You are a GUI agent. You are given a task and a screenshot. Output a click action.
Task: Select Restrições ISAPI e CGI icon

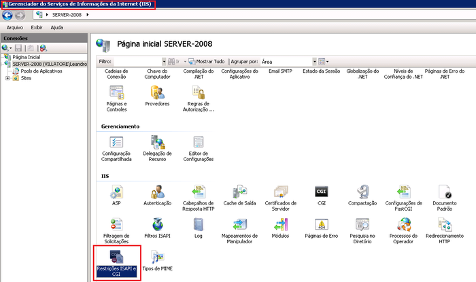click(116, 263)
